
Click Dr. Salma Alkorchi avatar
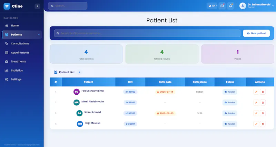pyautogui.click(x=243, y=6)
